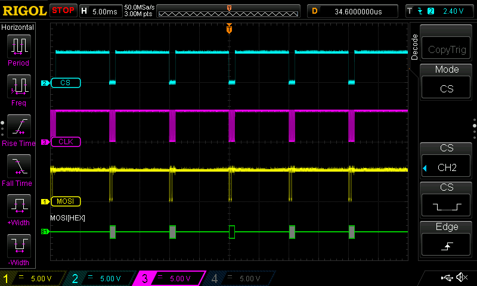Click the RIGOL logo

24,11
